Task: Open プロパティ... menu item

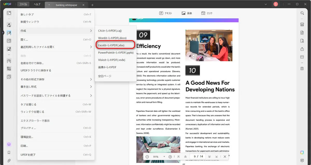Action: (56, 128)
